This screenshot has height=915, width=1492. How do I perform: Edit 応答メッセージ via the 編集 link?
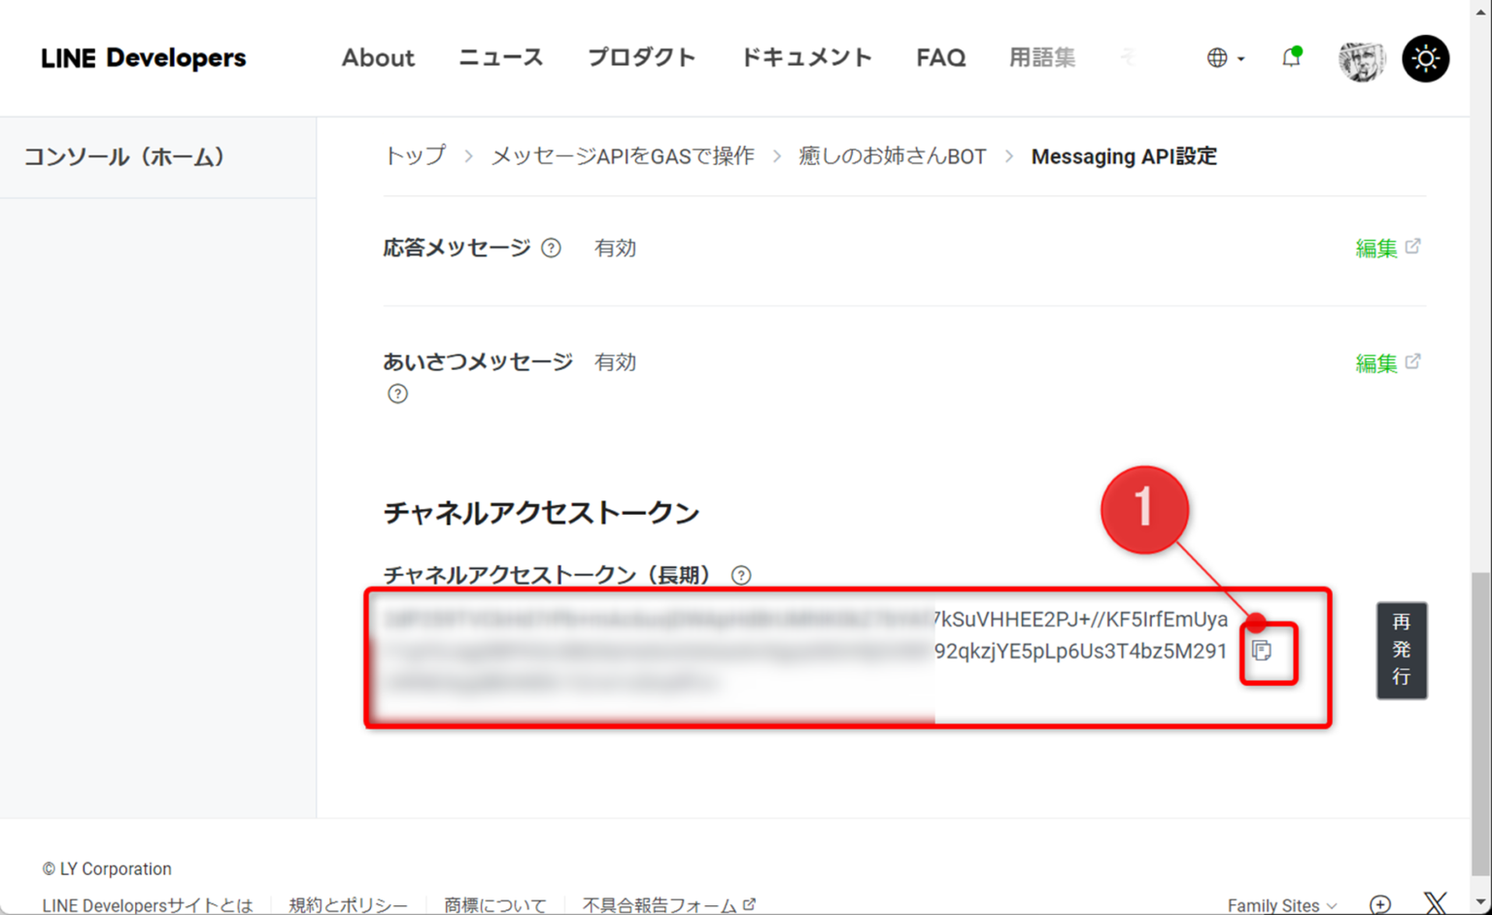[1378, 249]
